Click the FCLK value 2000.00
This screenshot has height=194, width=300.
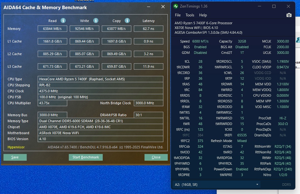[283, 47]
